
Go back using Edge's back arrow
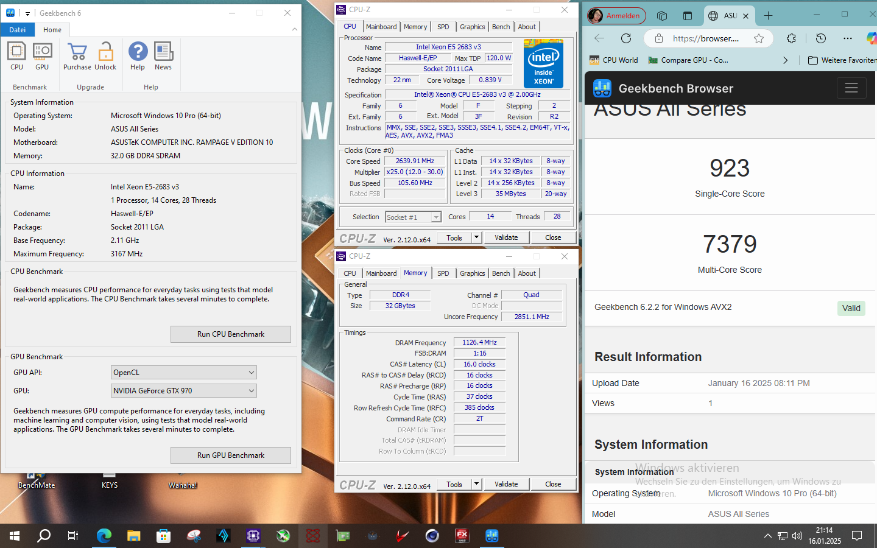[599, 38]
